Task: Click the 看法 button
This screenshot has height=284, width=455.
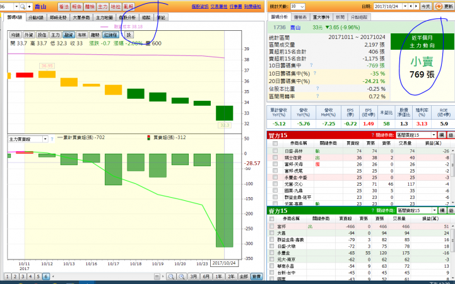Action: [64, 7]
